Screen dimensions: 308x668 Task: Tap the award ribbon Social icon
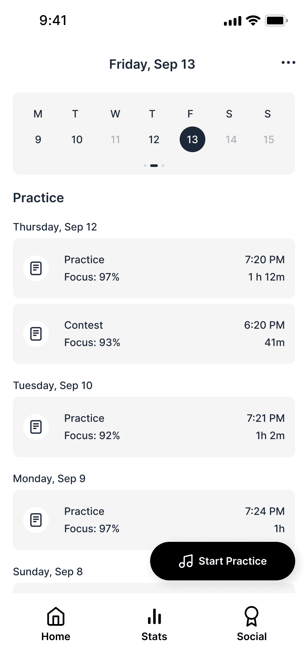click(x=252, y=616)
